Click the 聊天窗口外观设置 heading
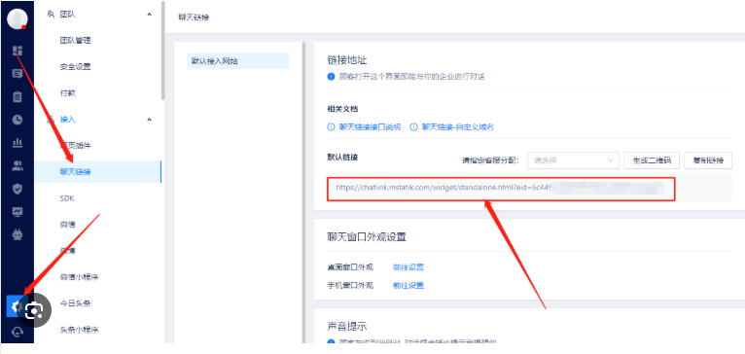The height and width of the screenshot is (354, 745). click(367, 236)
